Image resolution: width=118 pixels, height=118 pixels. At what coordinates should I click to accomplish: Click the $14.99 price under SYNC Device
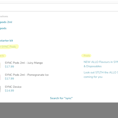click(x=9, y=91)
